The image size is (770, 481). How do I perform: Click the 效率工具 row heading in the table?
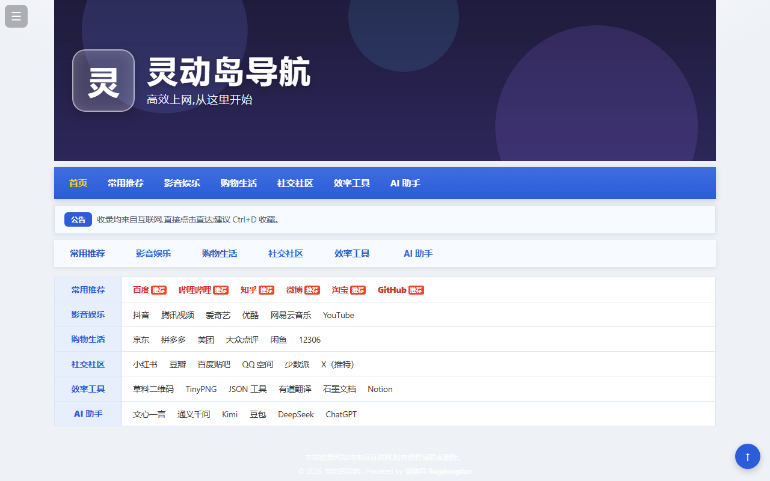click(88, 389)
